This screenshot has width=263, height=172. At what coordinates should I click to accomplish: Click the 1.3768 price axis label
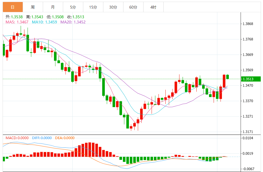pos(248,39)
